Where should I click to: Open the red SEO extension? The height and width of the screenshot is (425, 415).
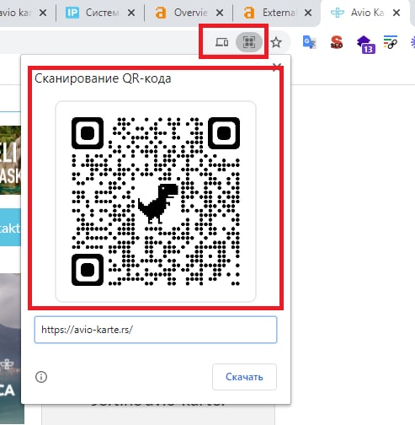(x=337, y=42)
